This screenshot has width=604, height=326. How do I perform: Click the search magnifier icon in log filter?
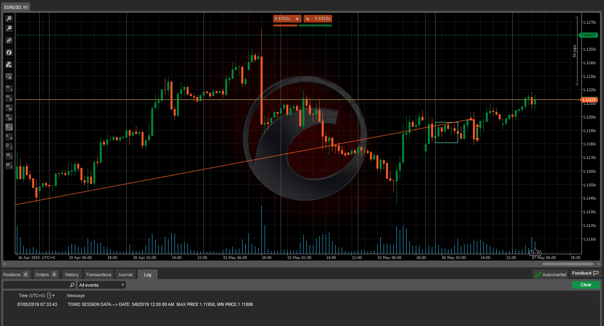coord(72,285)
